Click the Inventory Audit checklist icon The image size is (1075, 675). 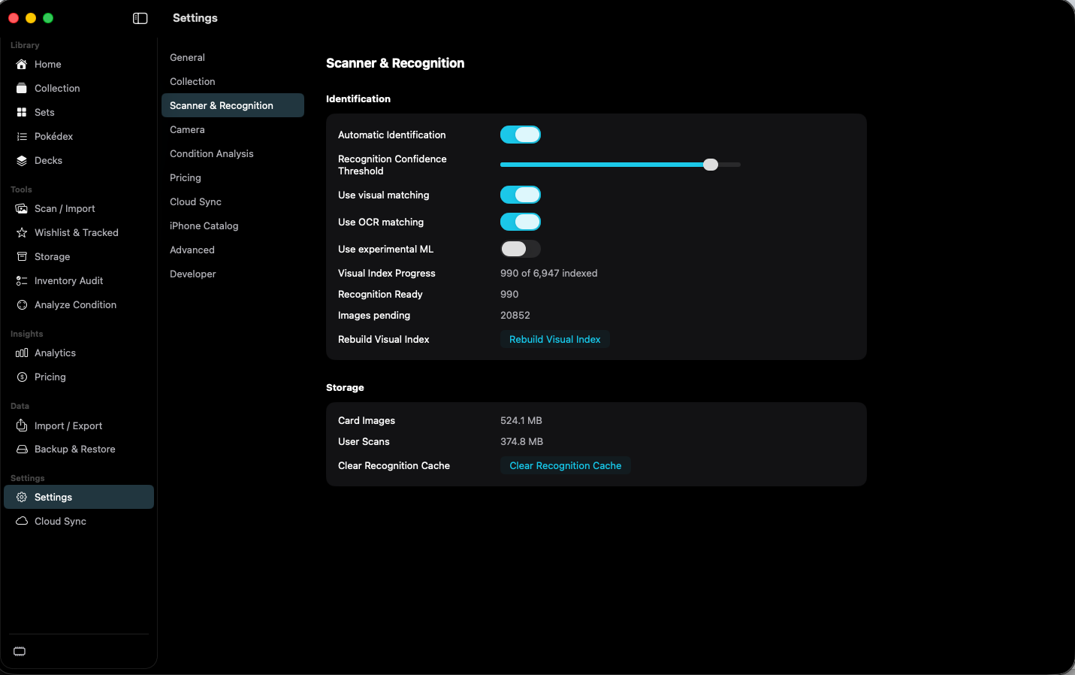click(22, 280)
